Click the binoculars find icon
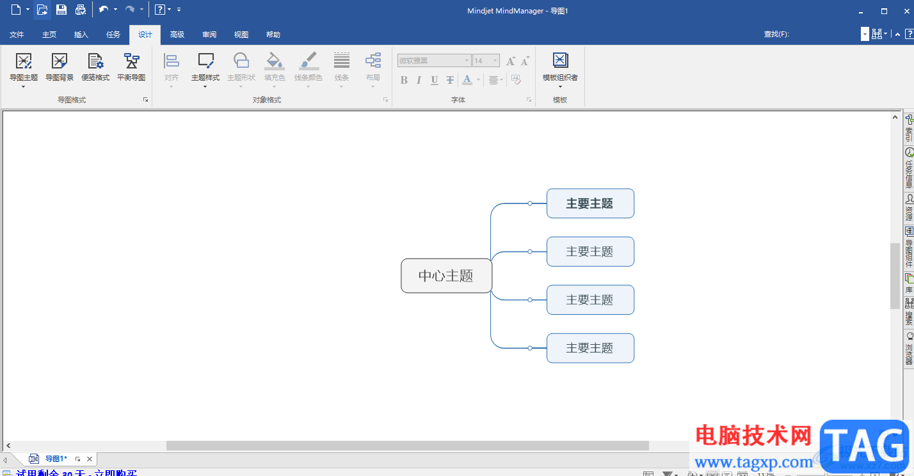Screen dimensions: 914x476 (877, 35)
